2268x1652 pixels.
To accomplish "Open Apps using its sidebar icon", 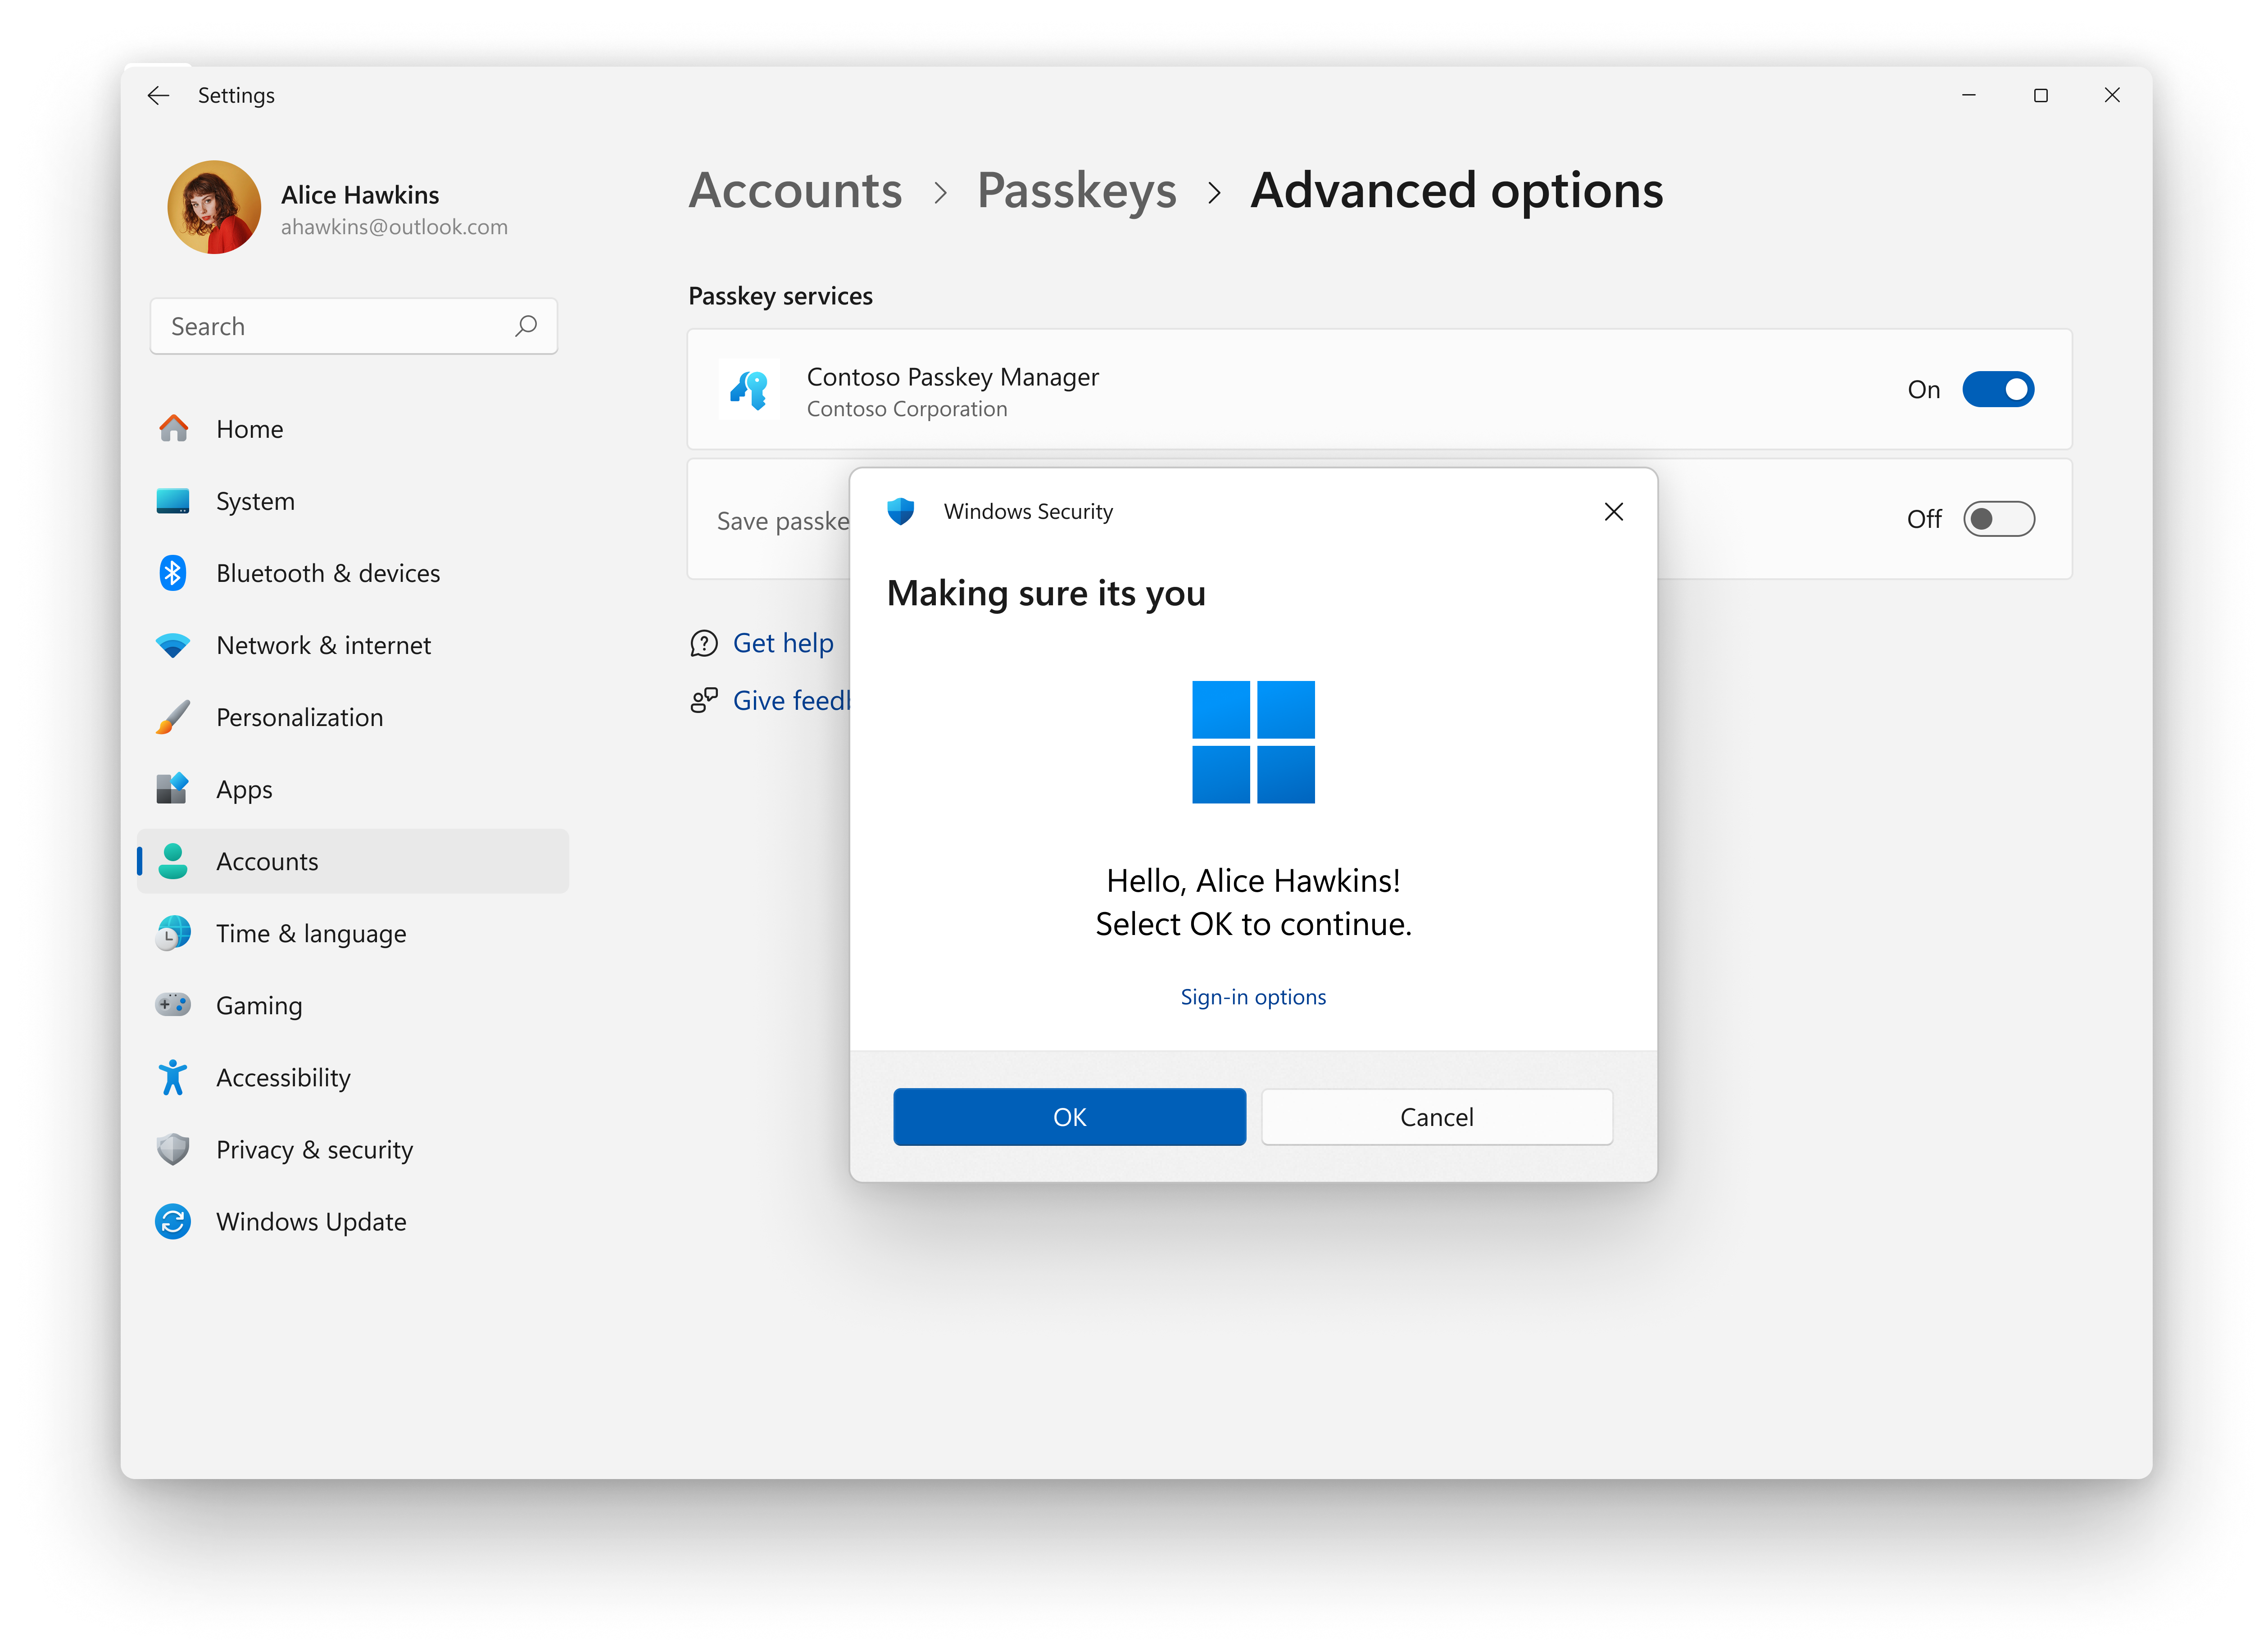I will point(174,789).
